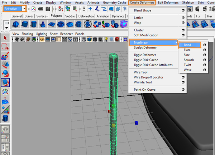Select the arrow Select tool
Image resolution: width=215 pixels, height=155 pixels.
coord(5,37)
